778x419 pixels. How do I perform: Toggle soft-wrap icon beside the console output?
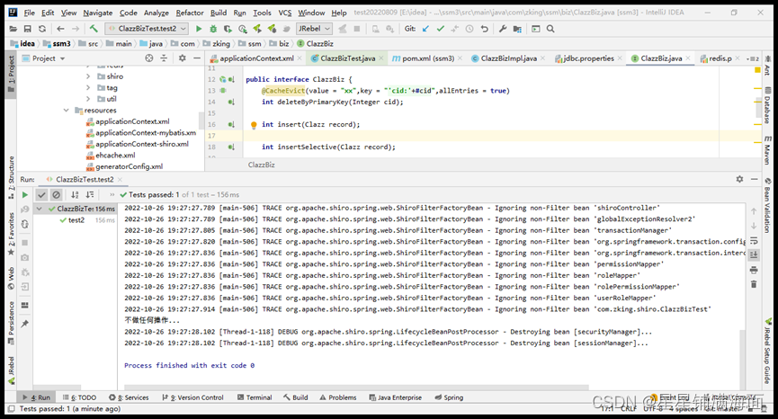click(754, 241)
